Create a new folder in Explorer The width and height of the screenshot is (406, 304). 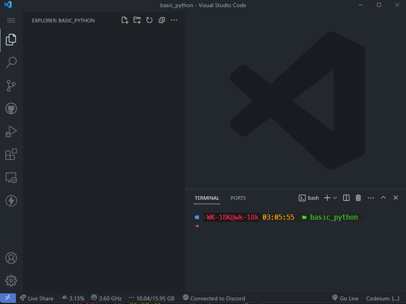137,20
